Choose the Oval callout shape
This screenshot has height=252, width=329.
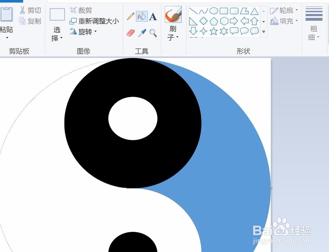point(244,31)
